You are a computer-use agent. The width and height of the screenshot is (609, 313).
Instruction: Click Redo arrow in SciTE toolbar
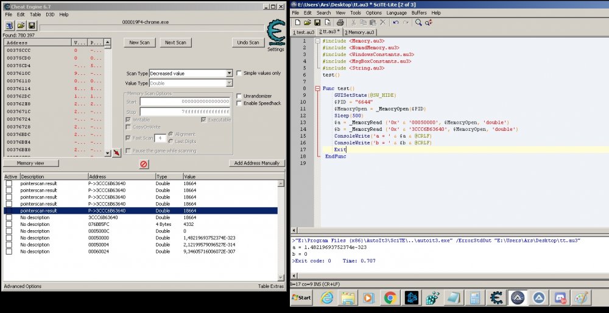[x=406, y=23]
